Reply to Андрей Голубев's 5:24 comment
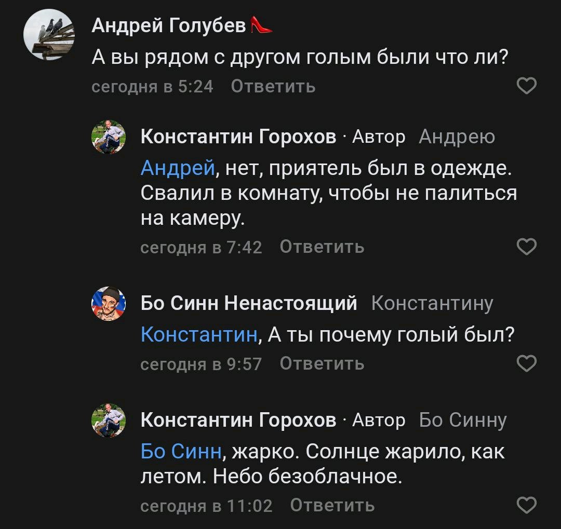 click(273, 86)
